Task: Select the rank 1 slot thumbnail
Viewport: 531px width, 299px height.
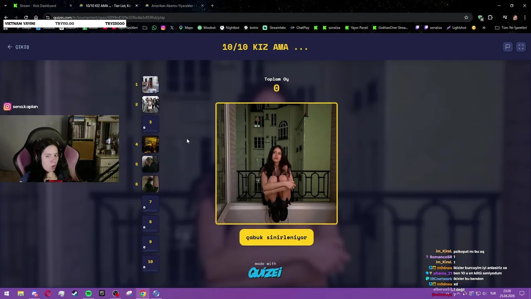Action: point(151,84)
